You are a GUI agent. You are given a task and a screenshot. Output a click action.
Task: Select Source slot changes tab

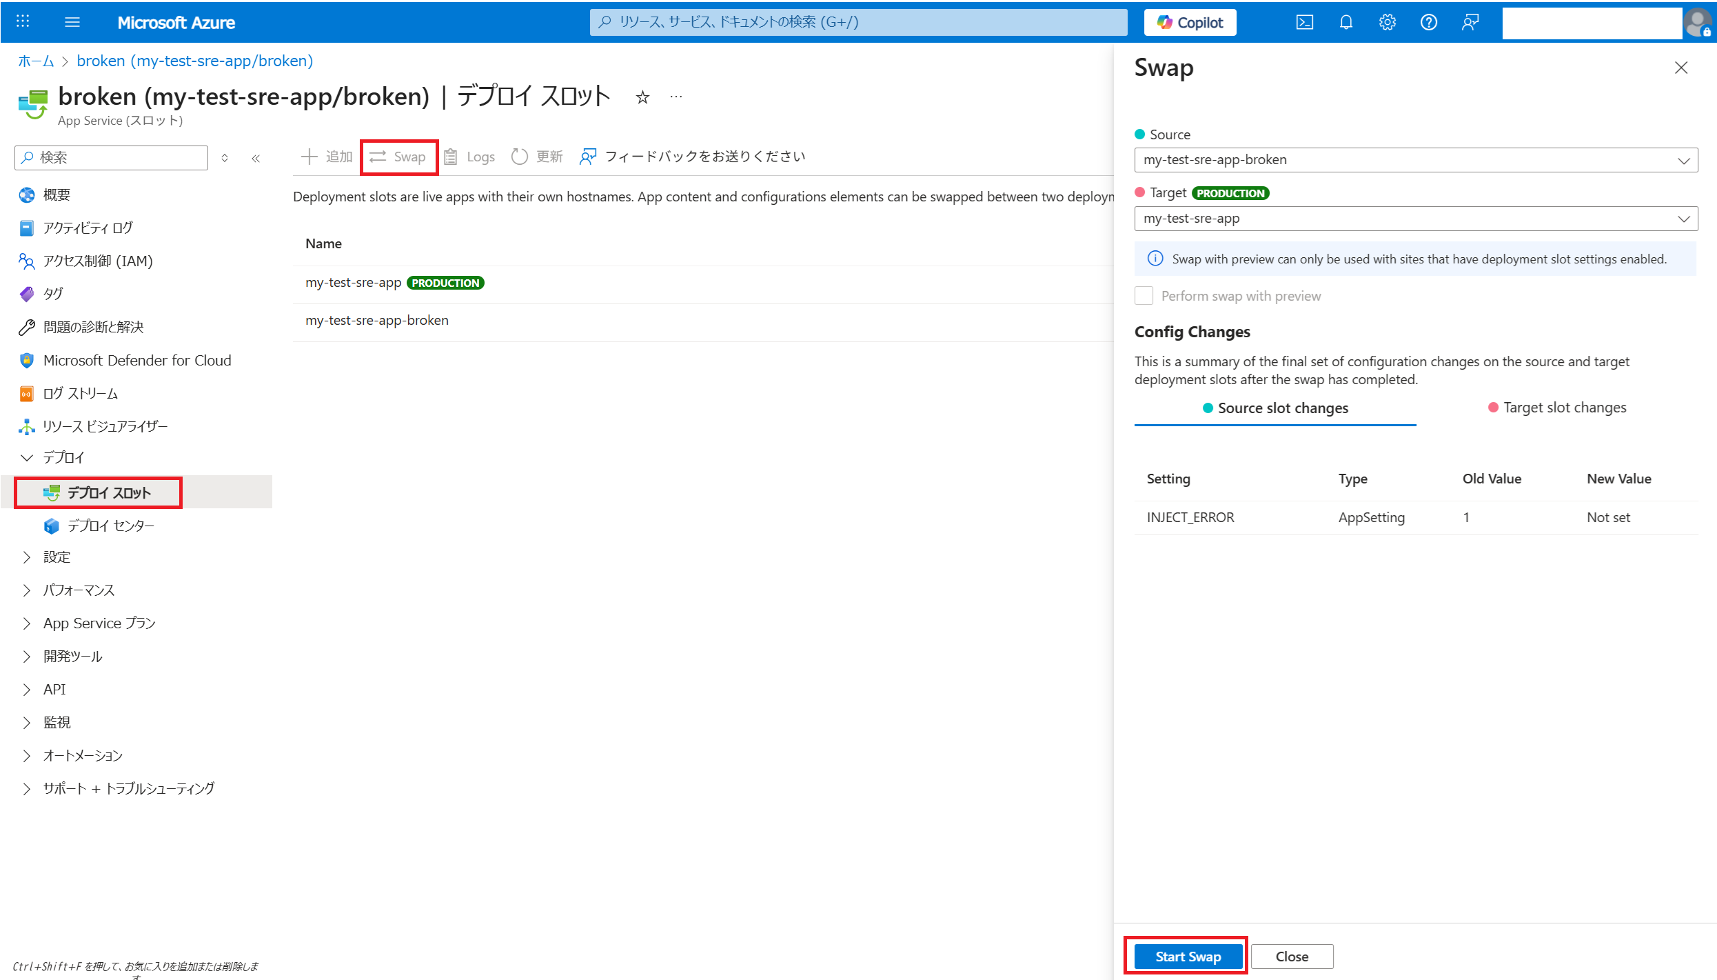pyautogui.click(x=1275, y=408)
